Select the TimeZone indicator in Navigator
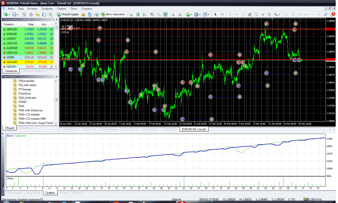Viewport: 338px width, 203px height. pos(24,93)
